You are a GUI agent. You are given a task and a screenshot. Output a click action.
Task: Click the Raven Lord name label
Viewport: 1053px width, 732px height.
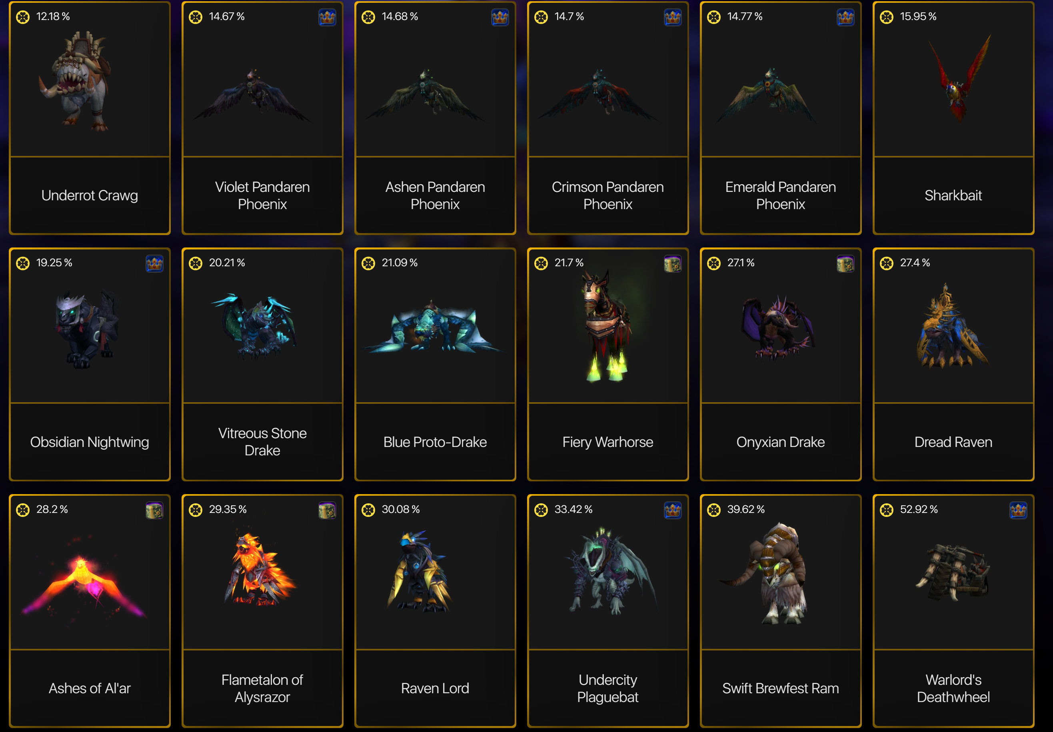tap(435, 688)
